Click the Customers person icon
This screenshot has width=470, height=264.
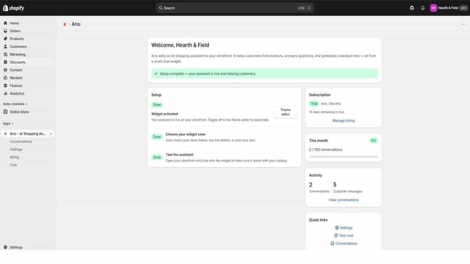pyautogui.click(x=6, y=46)
